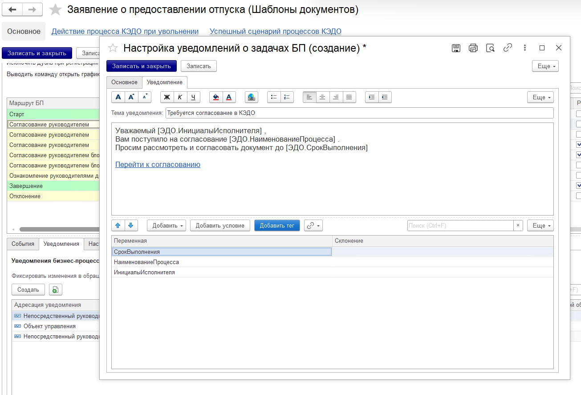This screenshot has width=581, height=395.
Task: Select the ИнициалыИсполнителя variable row
Action: tap(332, 272)
